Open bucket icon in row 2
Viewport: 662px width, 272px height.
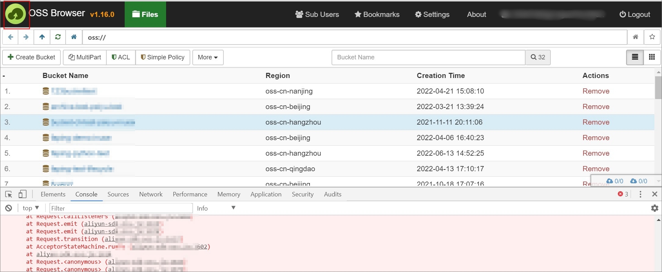coord(46,107)
